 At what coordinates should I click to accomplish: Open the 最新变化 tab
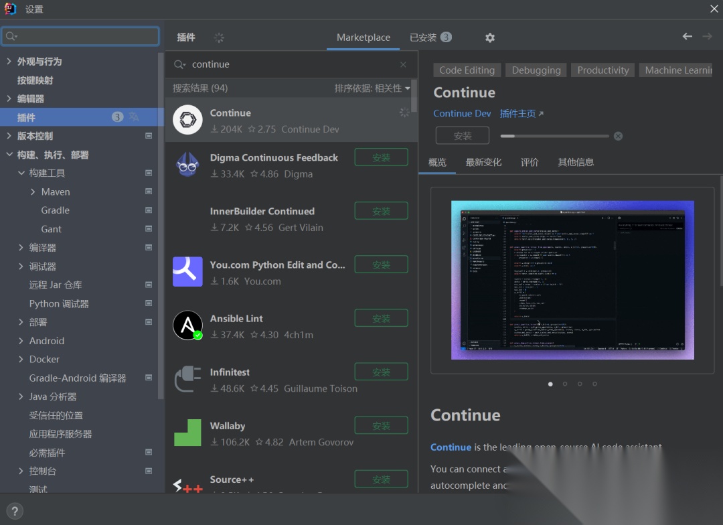click(483, 163)
